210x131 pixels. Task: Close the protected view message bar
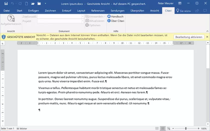[x=207, y=37]
